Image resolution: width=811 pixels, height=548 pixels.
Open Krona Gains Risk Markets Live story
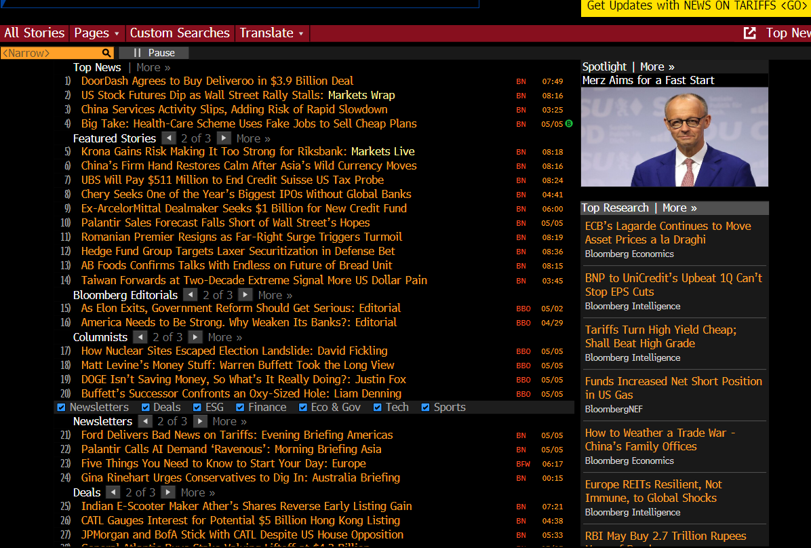coord(248,152)
